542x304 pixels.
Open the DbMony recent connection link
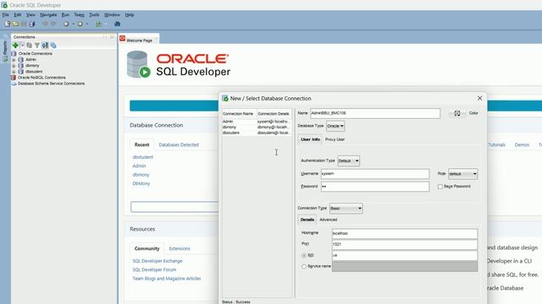[x=141, y=184]
